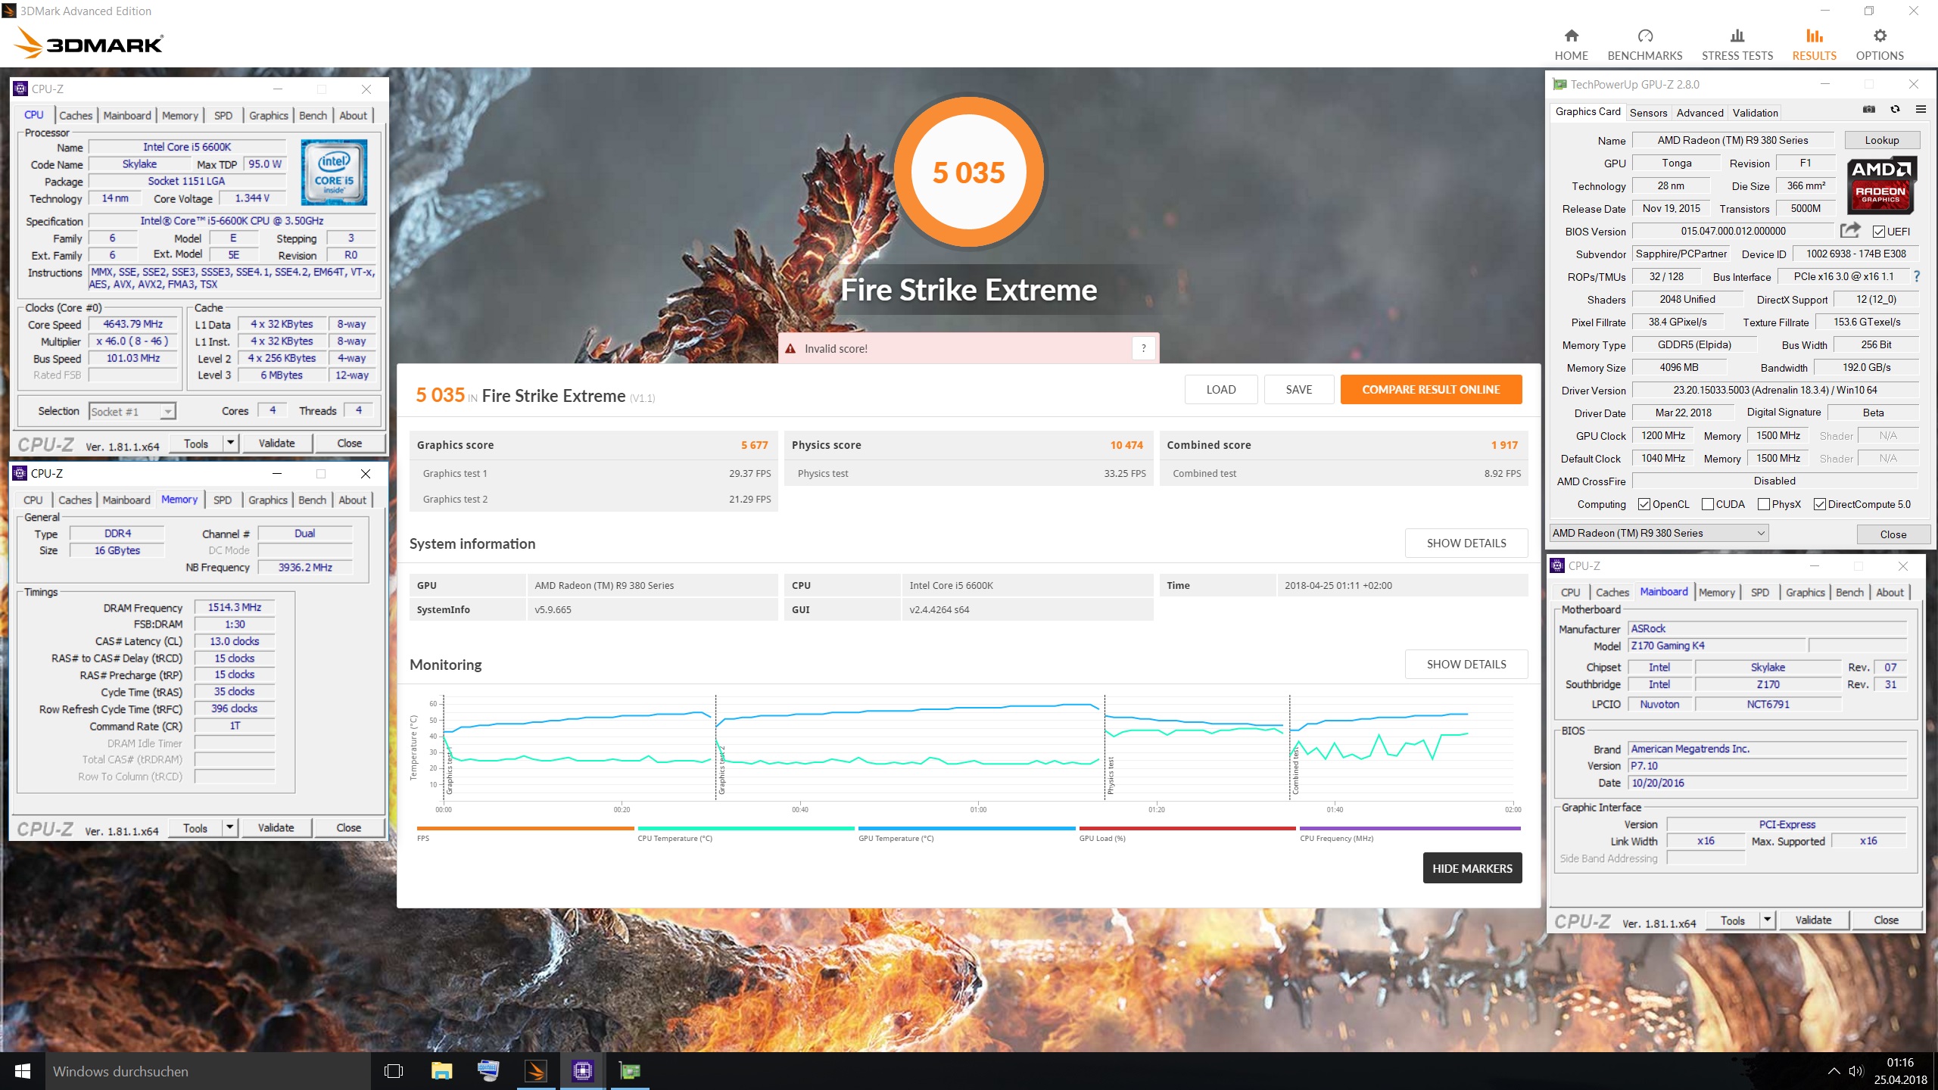Click the Bus Interface question mark
This screenshot has height=1090, width=1938.
[1917, 276]
